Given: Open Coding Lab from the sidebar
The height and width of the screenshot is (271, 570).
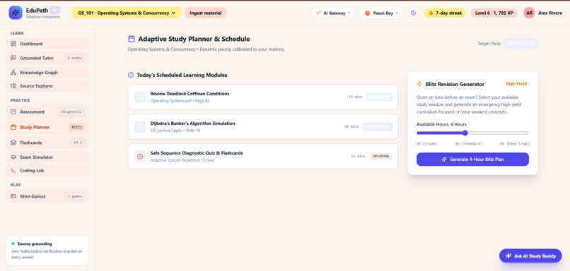Looking at the screenshot, I should pos(47,171).
